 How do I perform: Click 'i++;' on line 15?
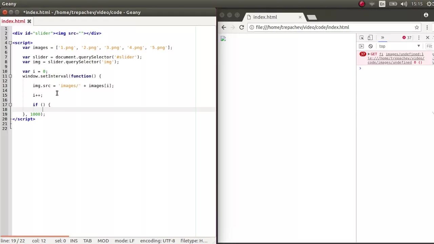click(x=38, y=95)
